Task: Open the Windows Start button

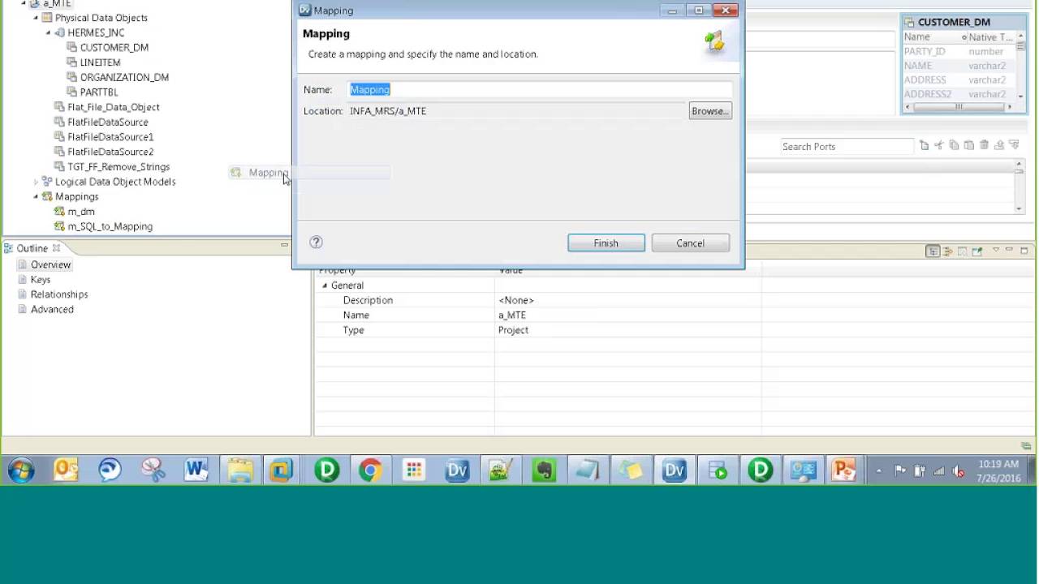Action: [22, 470]
